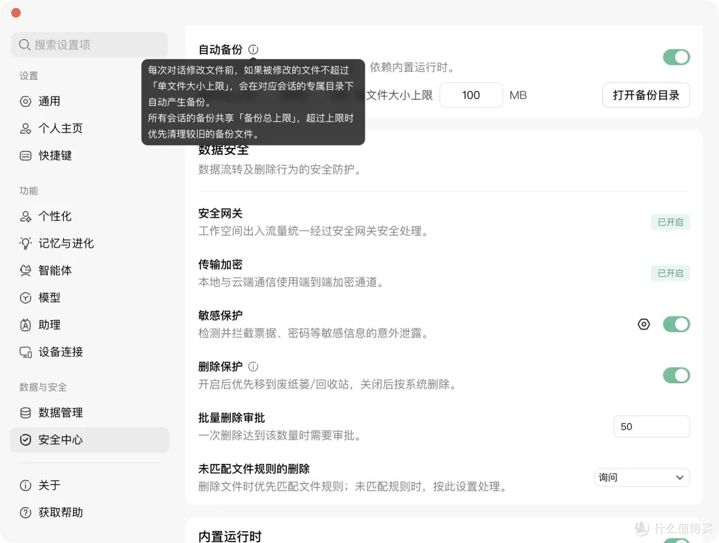Click the 数据管理 database icon

26,413
